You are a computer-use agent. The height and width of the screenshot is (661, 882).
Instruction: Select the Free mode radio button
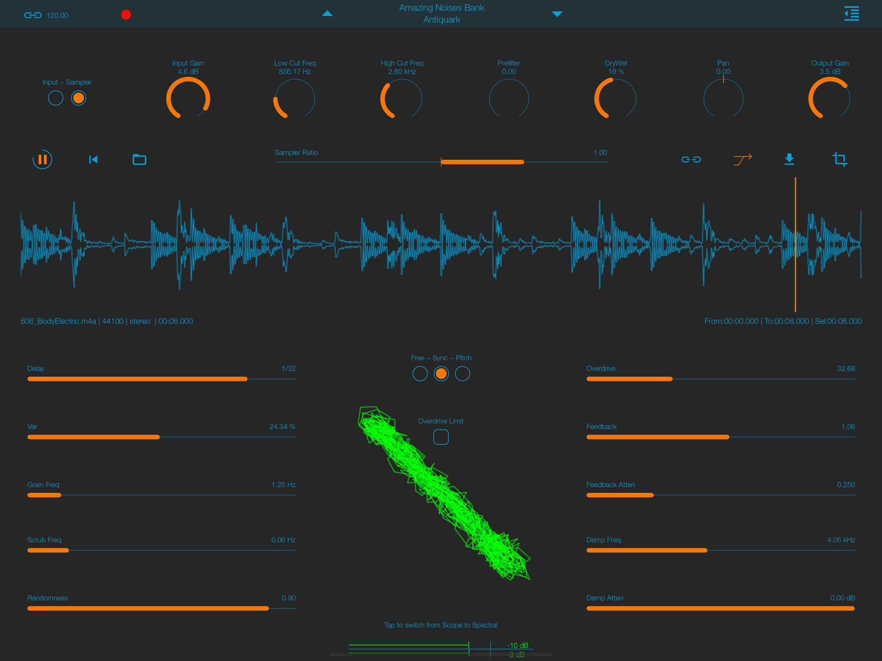click(x=420, y=373)
